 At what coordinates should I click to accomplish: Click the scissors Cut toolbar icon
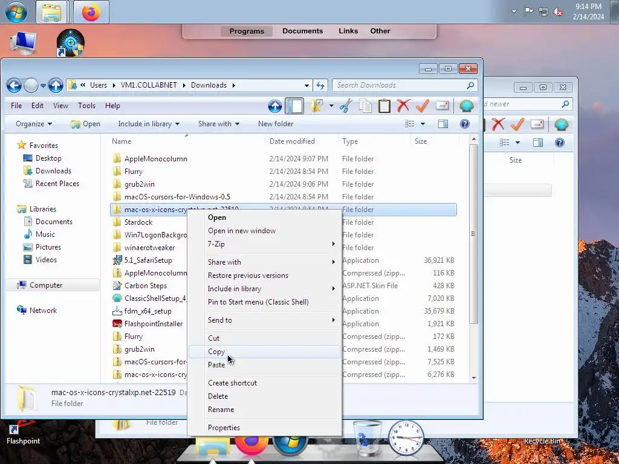[x=346, y=106]
